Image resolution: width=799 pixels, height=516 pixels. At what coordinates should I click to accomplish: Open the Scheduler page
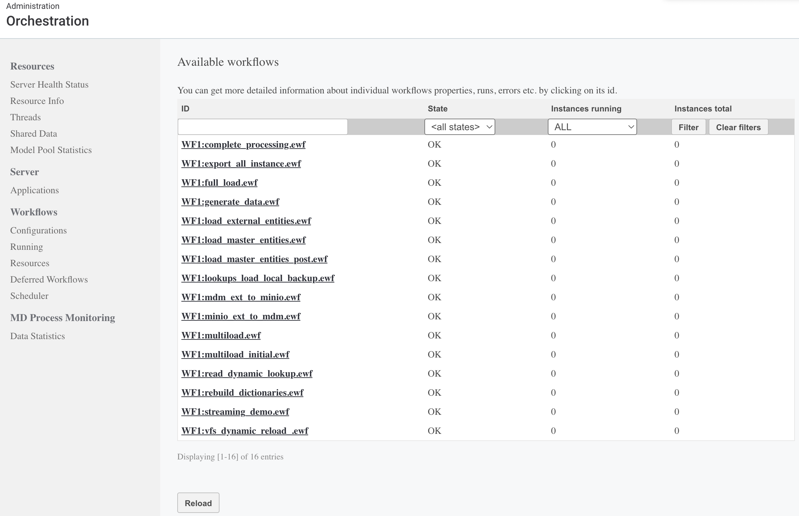29,295
